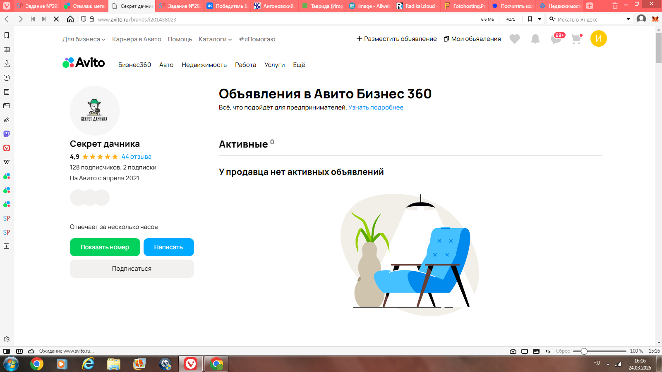Reset zoom with the Сброс button
662x372 pixels.
(x=563, y=351)
